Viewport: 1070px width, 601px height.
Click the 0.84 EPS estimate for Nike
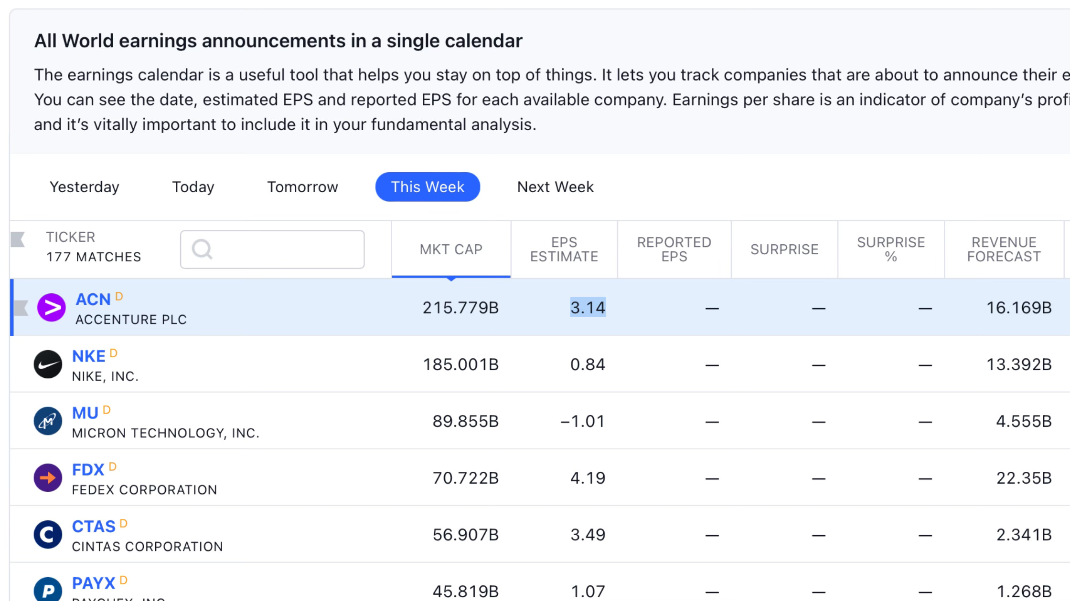(x=588, y=365)
